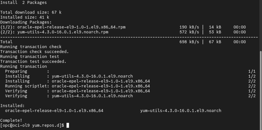262x130 pixels.
Task: Click the terminal cursor block after the prompt
Action: [x=68, y=125]
